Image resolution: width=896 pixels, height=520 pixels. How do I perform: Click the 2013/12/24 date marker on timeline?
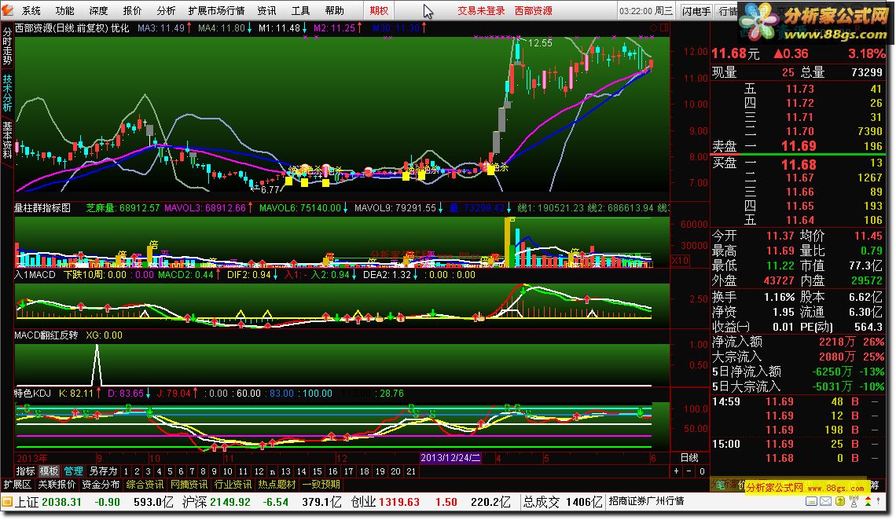point(450,458)
